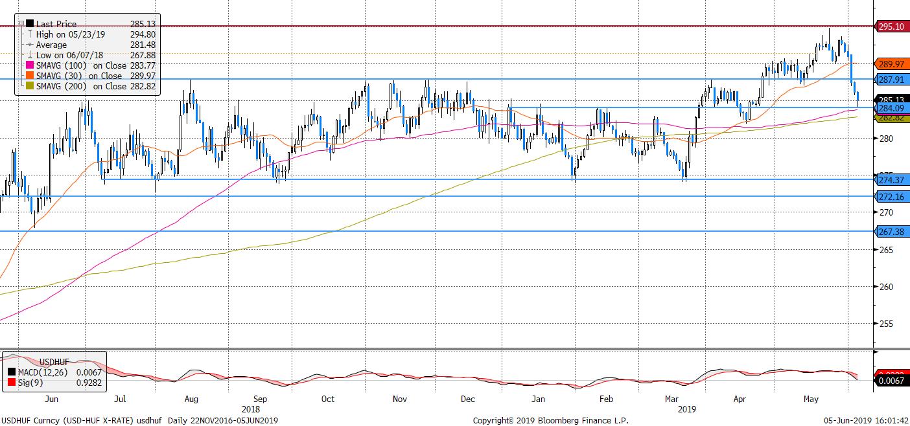Click the 295.10 red price level tag
This screenshot has width=910, height=426.
click(x=891, y=27)
